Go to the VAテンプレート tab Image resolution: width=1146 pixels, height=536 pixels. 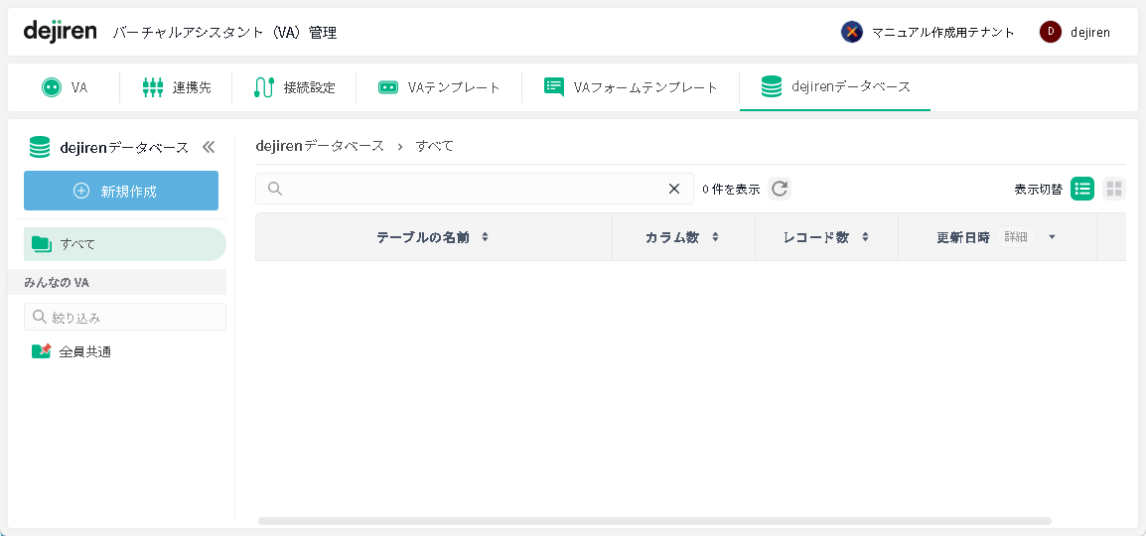[x=439, y=87]
